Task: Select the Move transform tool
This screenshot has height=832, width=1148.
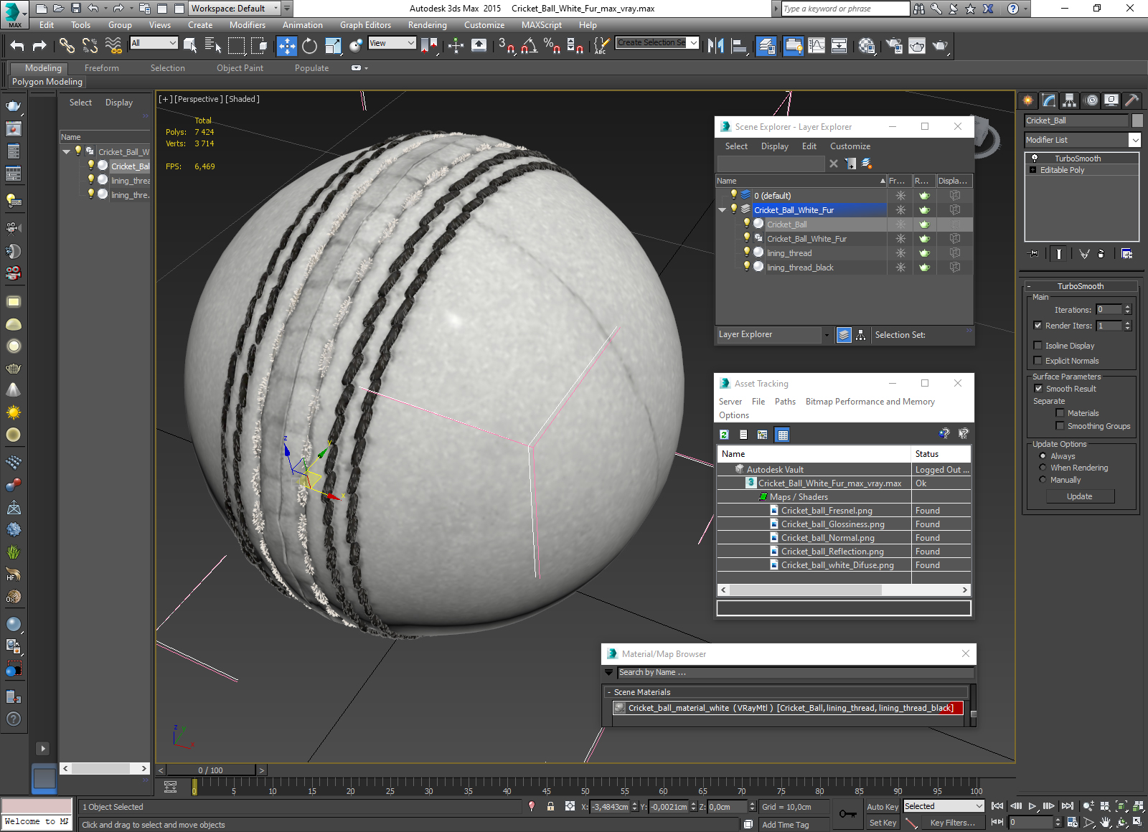Action: pos(286,46)
